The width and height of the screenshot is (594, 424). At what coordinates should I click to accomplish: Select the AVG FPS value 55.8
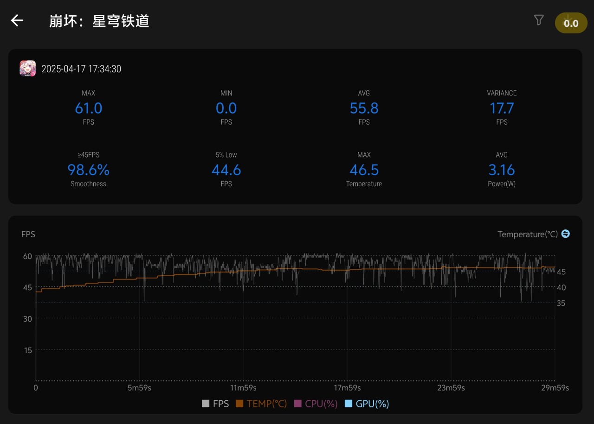click(x=364, y=108)
